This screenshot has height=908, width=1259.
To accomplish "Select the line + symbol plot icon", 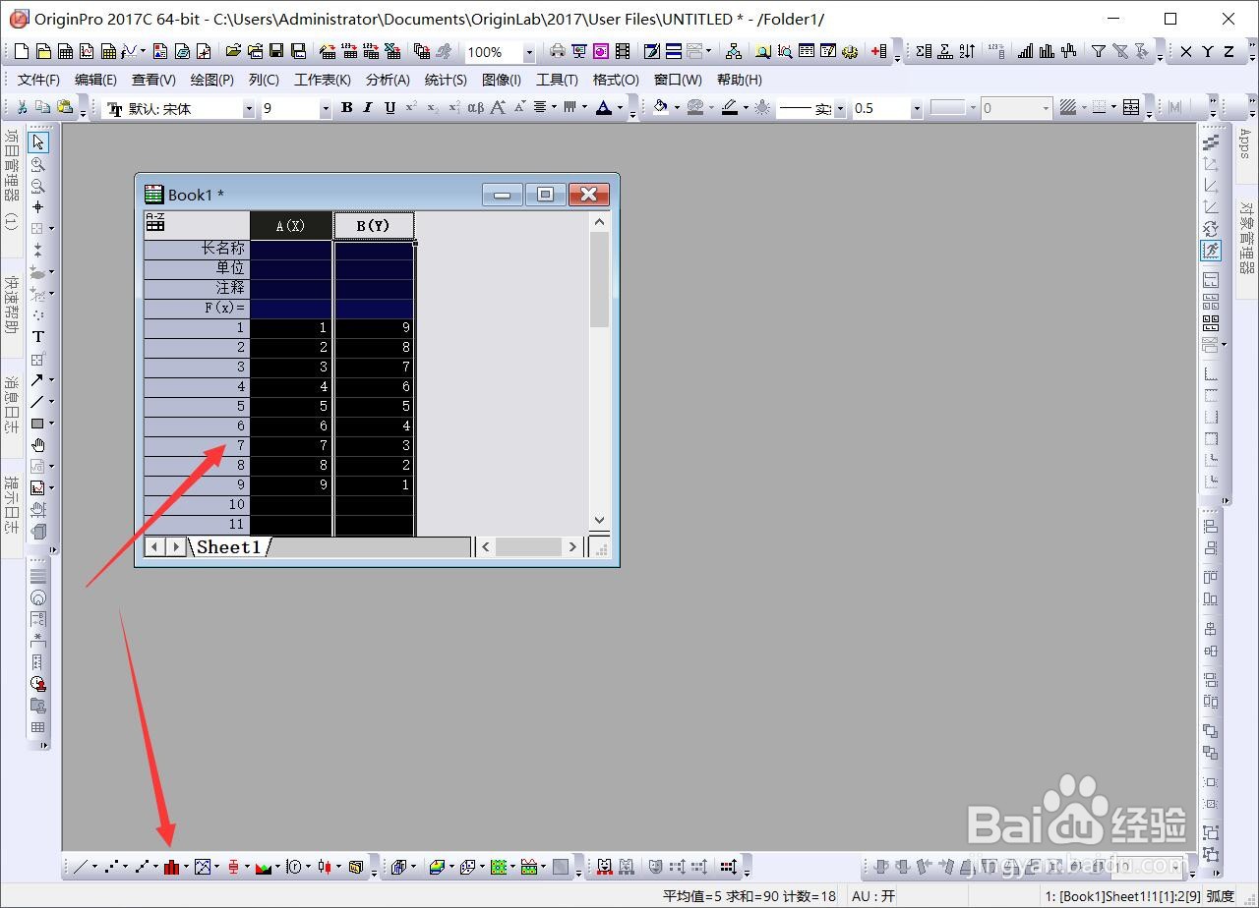I will 142,867.
